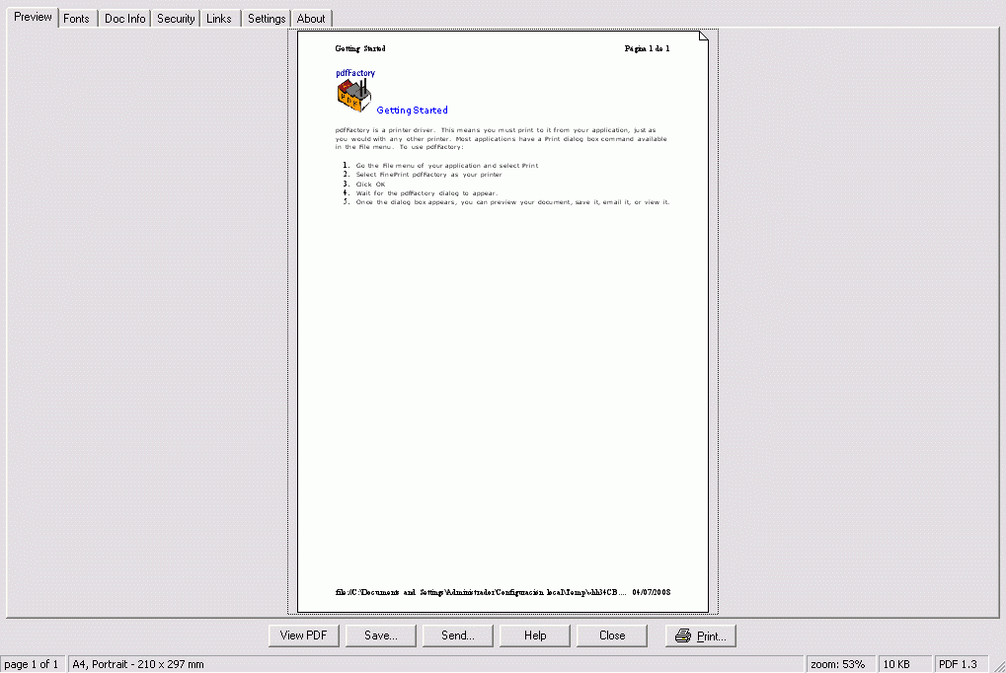Click step 5 Once the dialog box appears line
The width and height of the screenshot is (1006, 673).
tap(512, 202)
